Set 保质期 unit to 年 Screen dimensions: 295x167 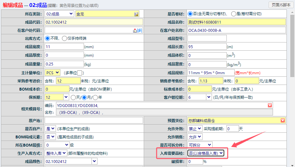point(96,97)
